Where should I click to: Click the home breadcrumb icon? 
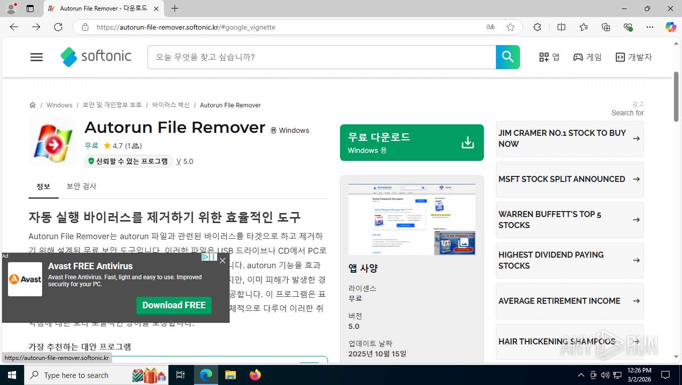[x=33, y=105]
